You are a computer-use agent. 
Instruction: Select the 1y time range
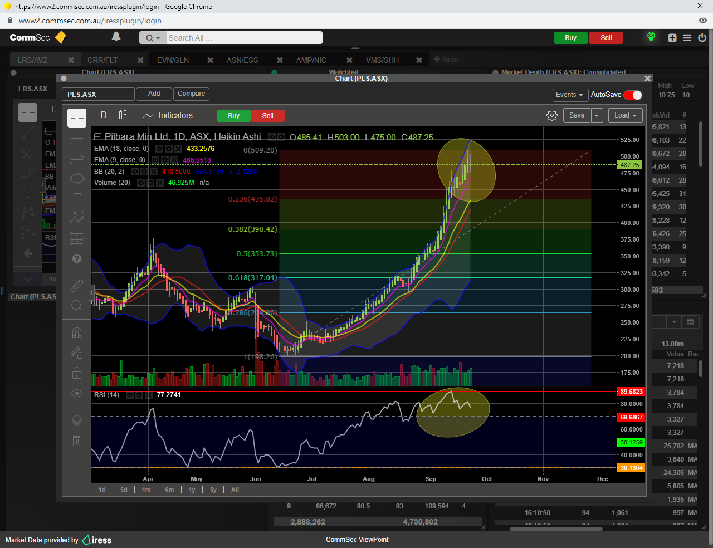click(192, 490)
